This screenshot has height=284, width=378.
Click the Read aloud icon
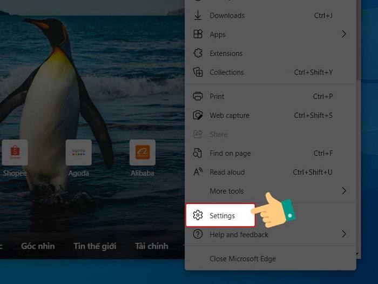(x=198, y=172)
